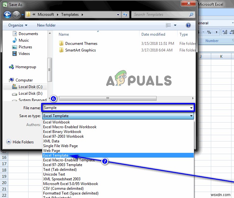Close the Save As dialog

pyautogui.click(x=188, y=3)
